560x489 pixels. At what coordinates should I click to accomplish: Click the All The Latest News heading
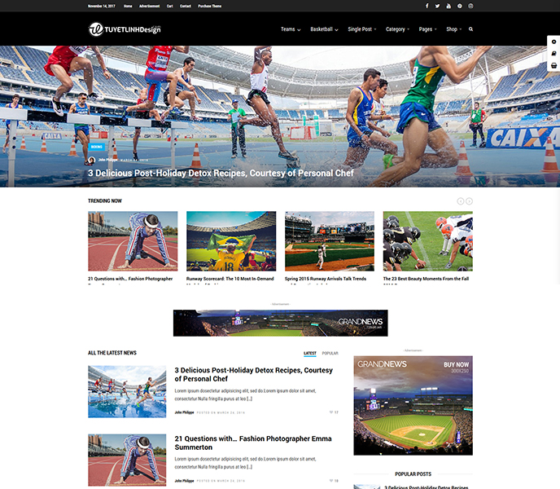point(112,353)
